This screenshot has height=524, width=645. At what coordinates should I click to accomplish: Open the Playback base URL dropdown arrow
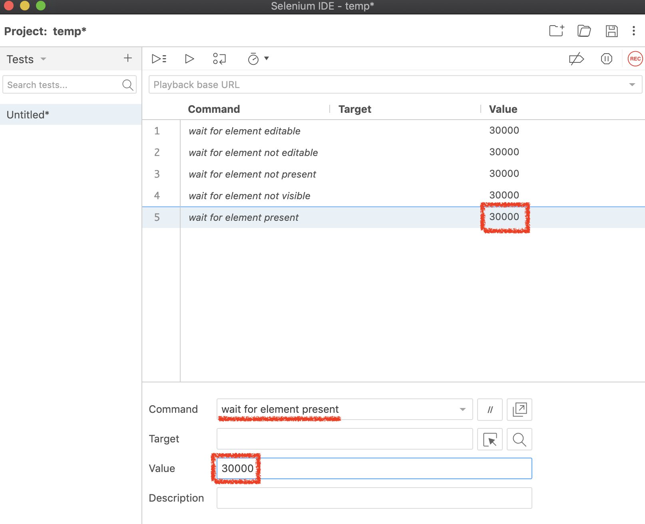(632, 85)
